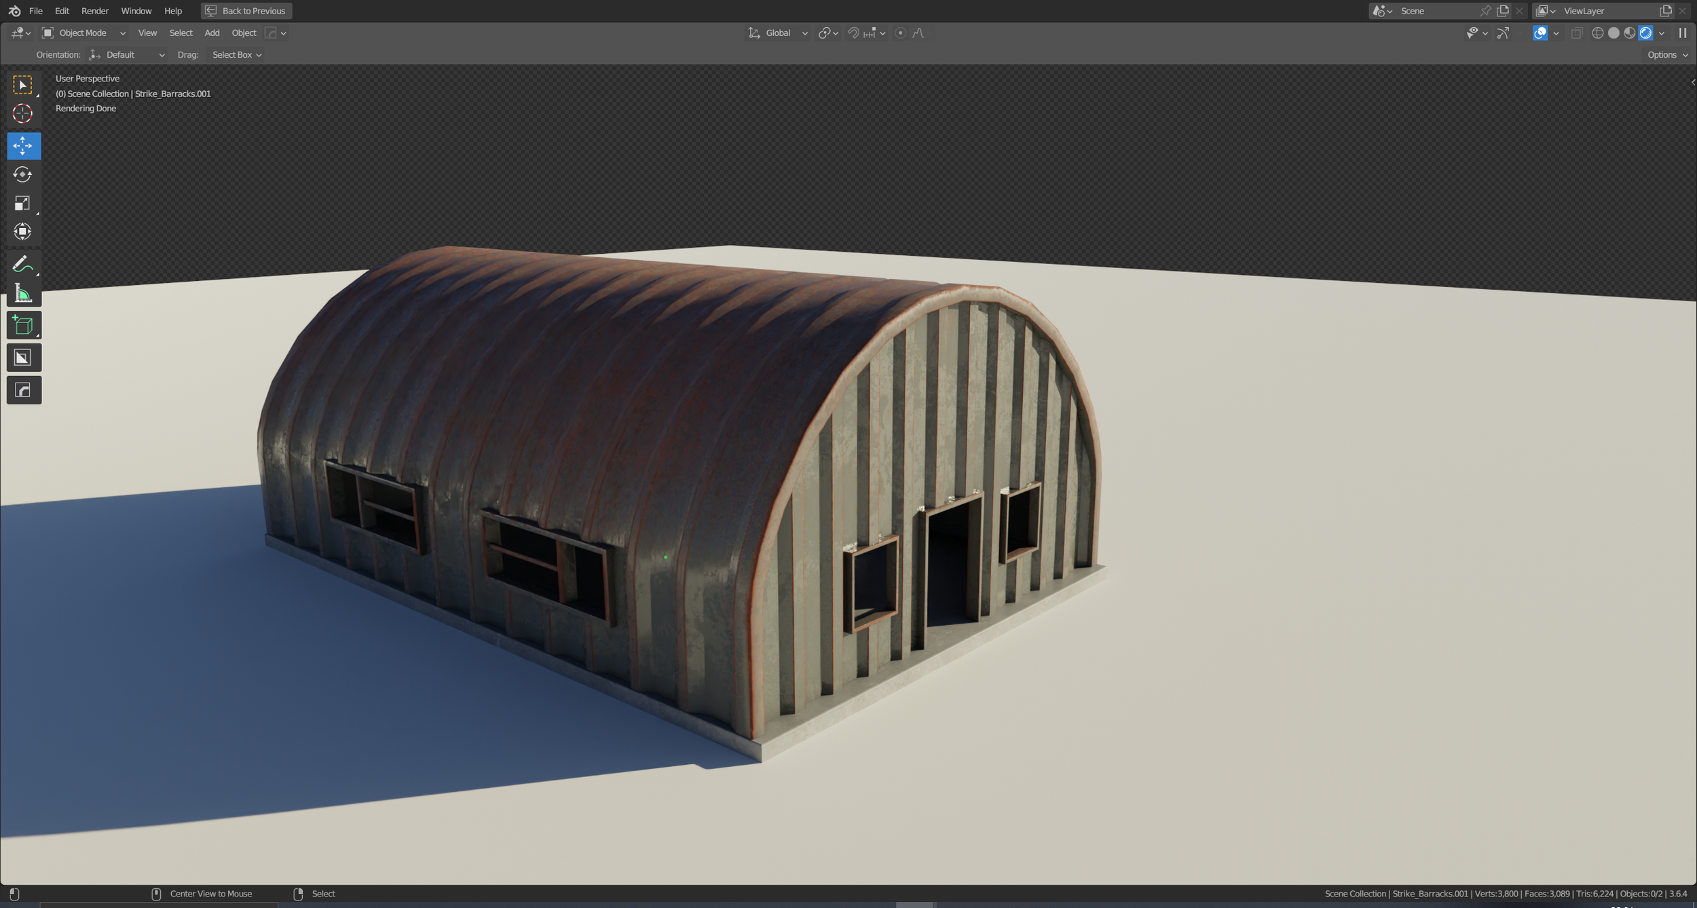Activate the Rotate tool

click(x=22, y=174)
